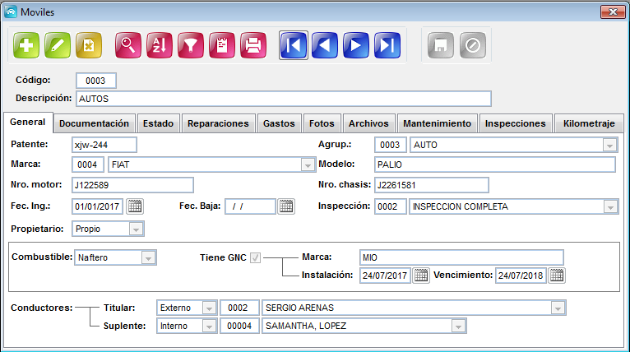Click the gray cancel icon

(473, 45)
